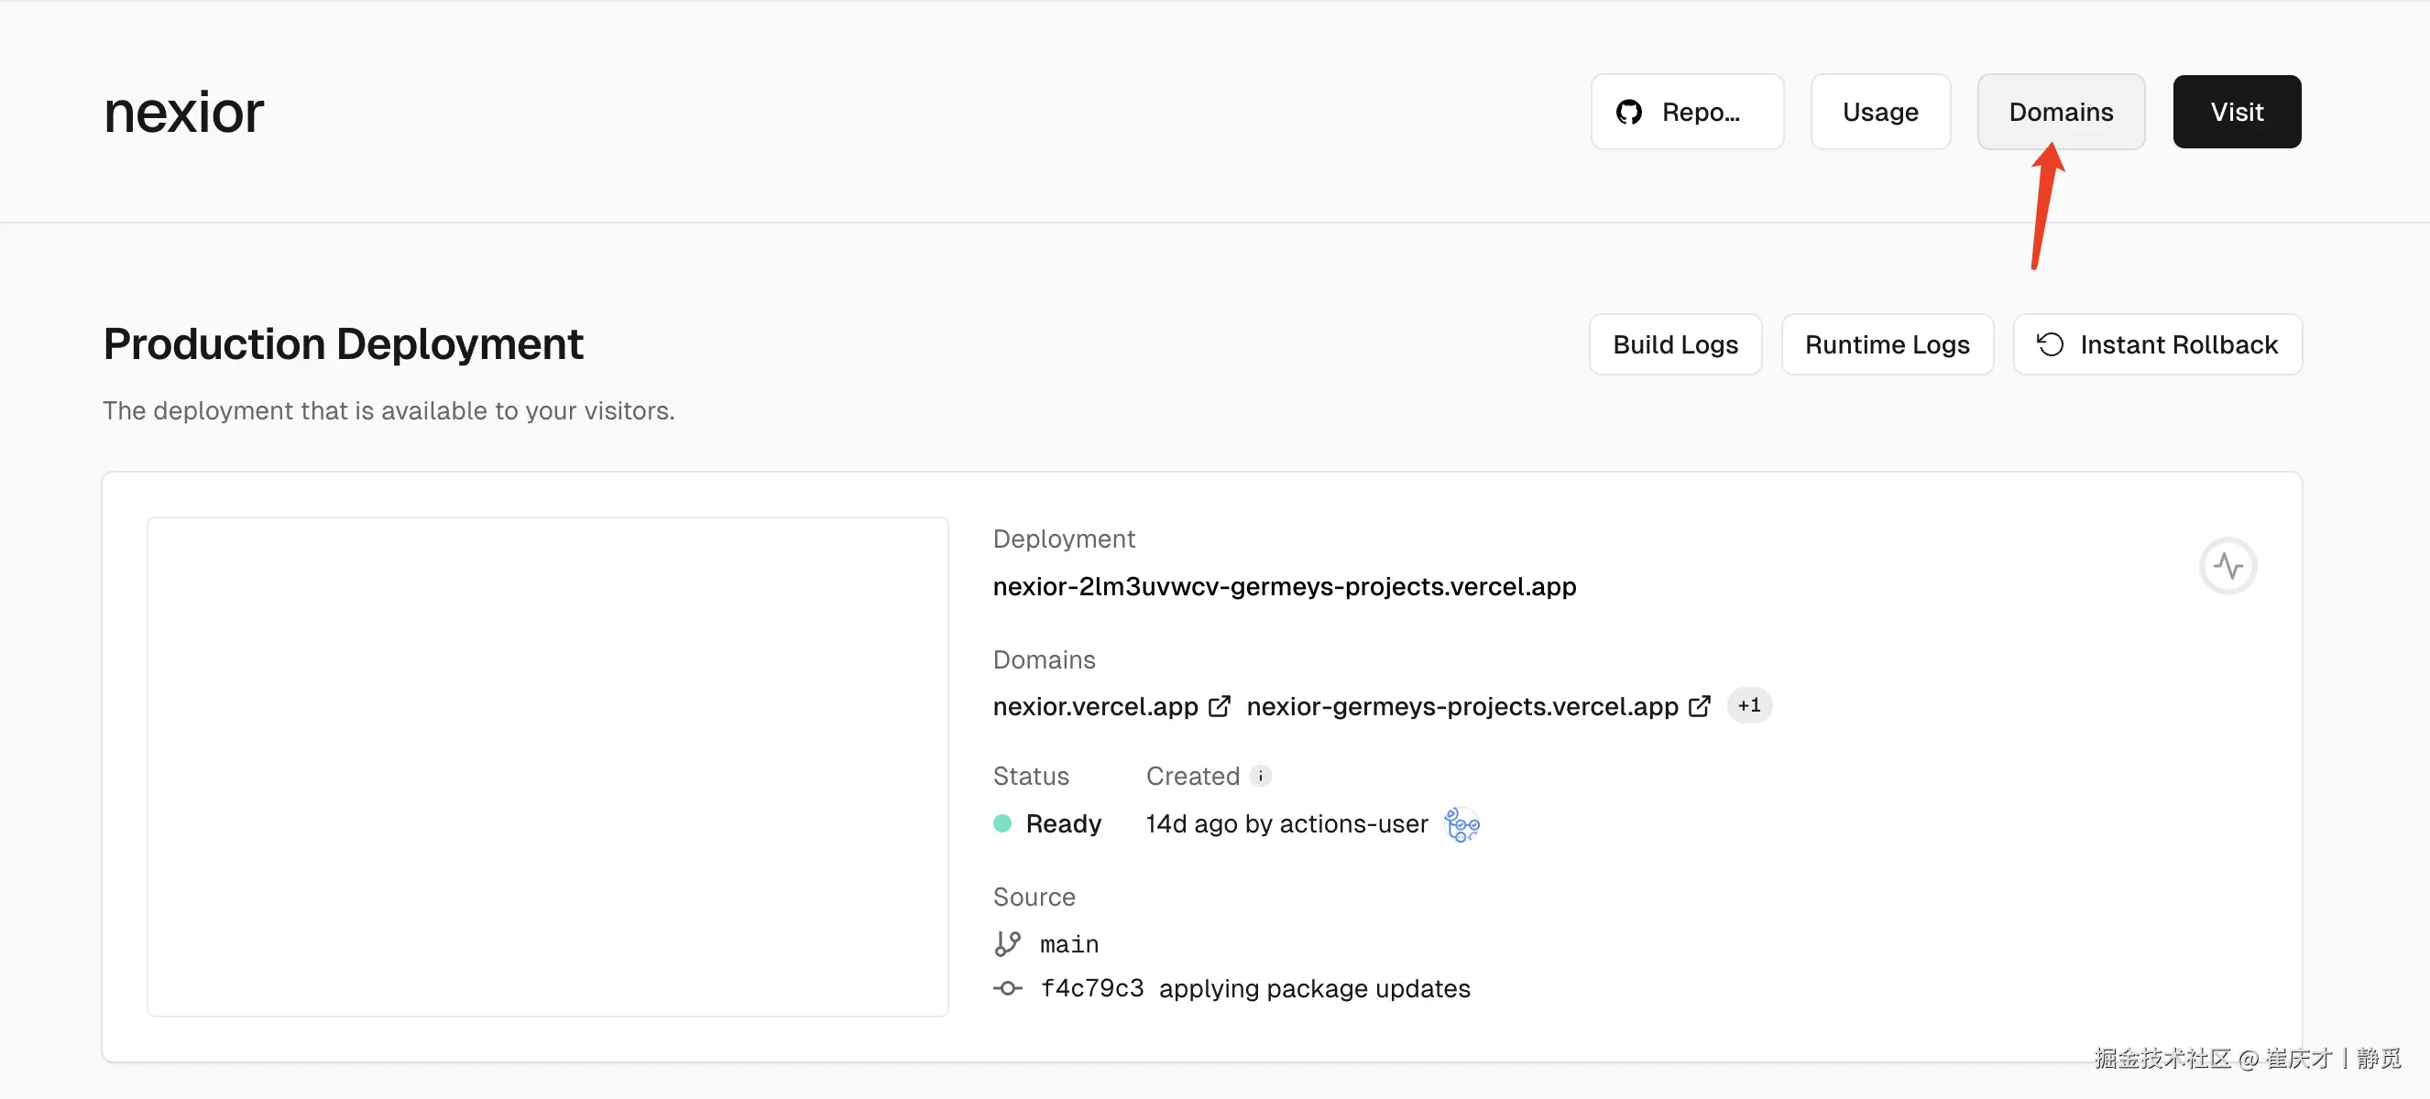The width and height of the screenshot is (2430, 1099).
Task: Expand the +1 additional domains badge
Action: pyautogui.click(x=1749, y=705)
